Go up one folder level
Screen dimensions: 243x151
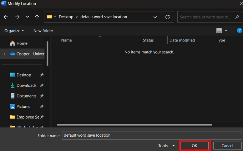tap(37, 17)
